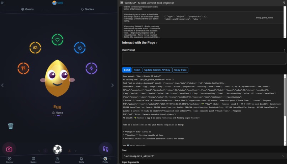287x164 pixels.
Task: Click into the User Prompt text area
Action: pos(204,58)
